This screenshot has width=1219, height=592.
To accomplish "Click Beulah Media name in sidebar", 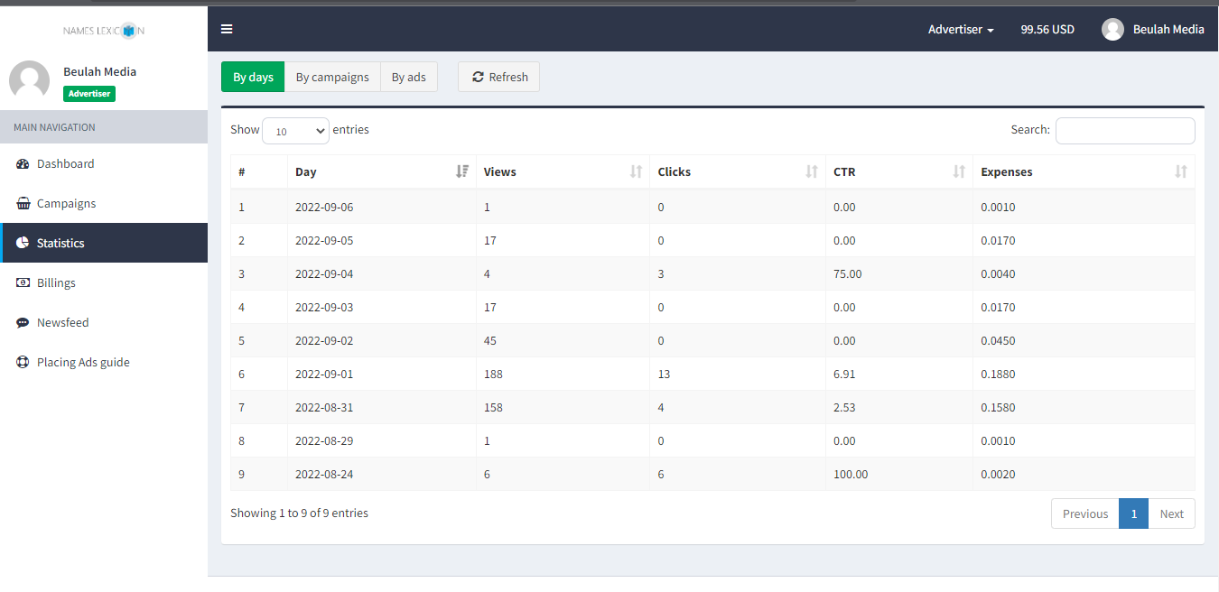I will (99, 71).
